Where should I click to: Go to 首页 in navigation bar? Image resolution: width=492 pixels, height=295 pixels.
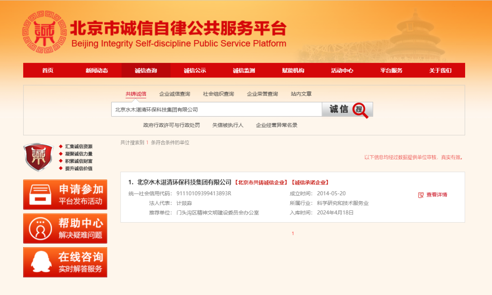[48, 71]
